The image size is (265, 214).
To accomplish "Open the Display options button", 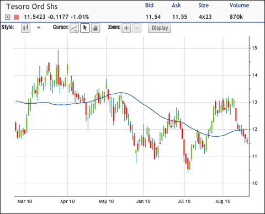I will [160, 28].
